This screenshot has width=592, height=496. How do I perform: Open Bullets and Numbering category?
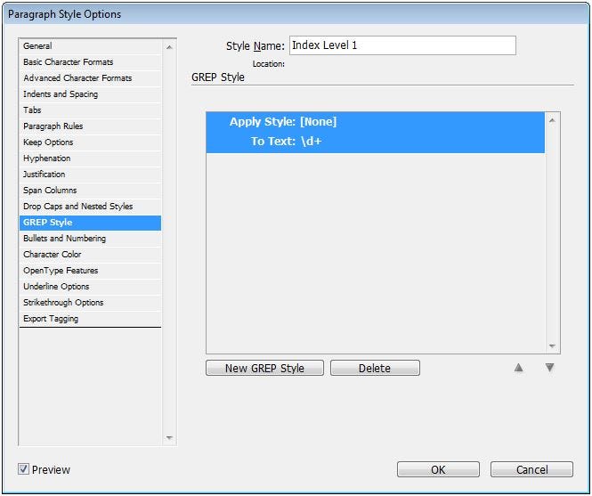(x=90, y=239)
